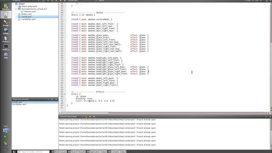
Task: Open the Analyze mode
Action: click(x=6, y=47)
